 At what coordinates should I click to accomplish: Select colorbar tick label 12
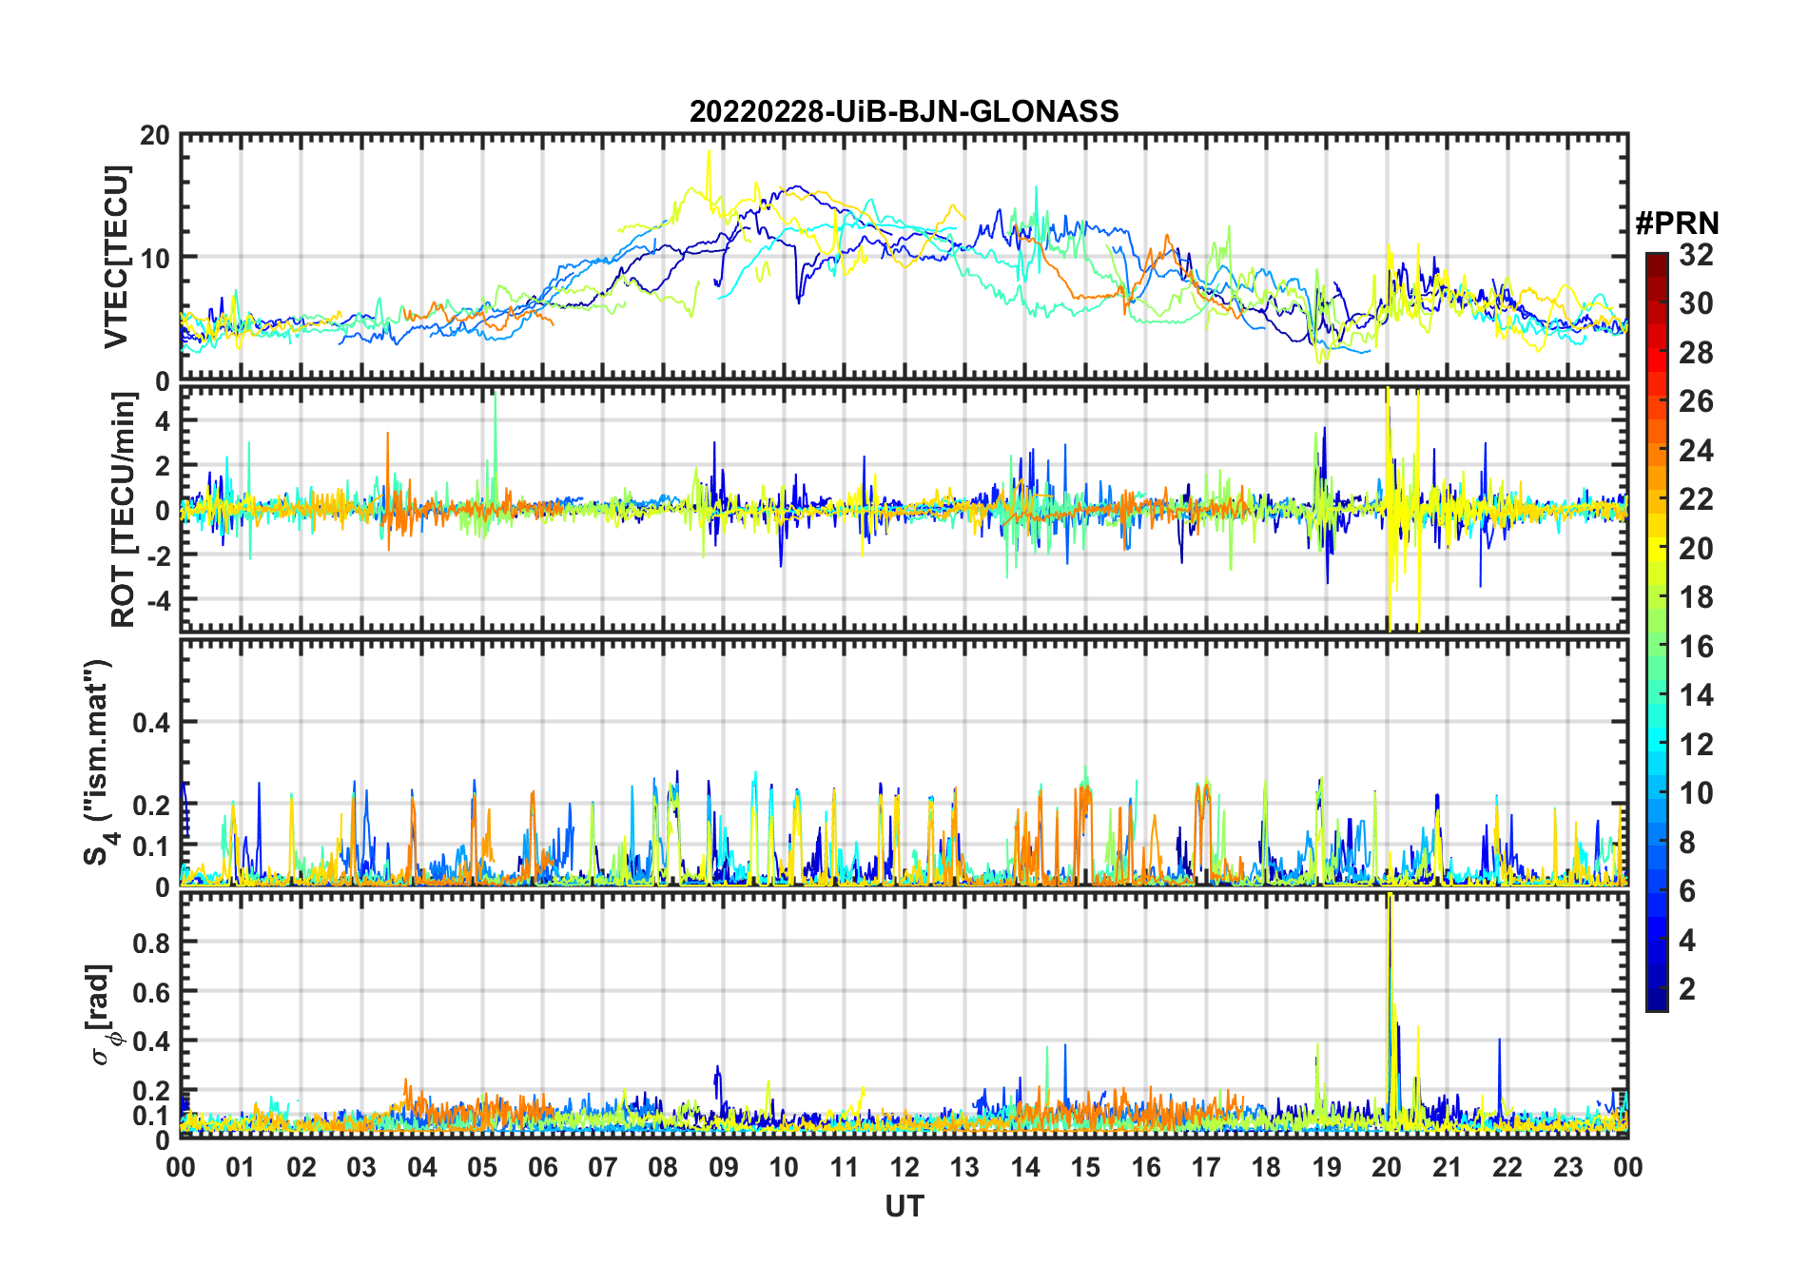pos(1696,745)
